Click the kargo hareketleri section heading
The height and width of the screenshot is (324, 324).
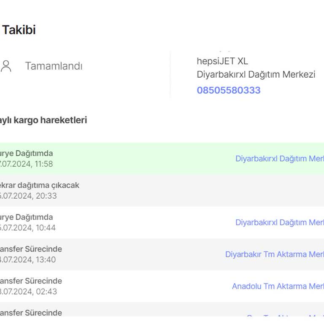[43, 120]
